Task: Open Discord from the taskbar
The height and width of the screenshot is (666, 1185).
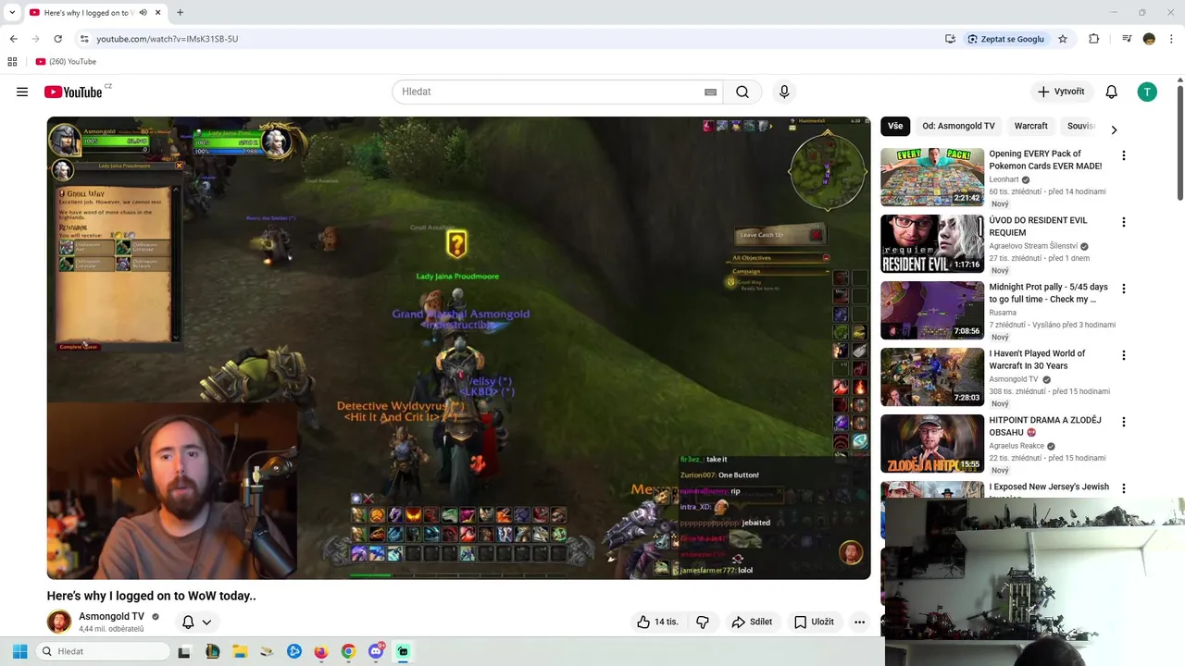Action: 376,651
